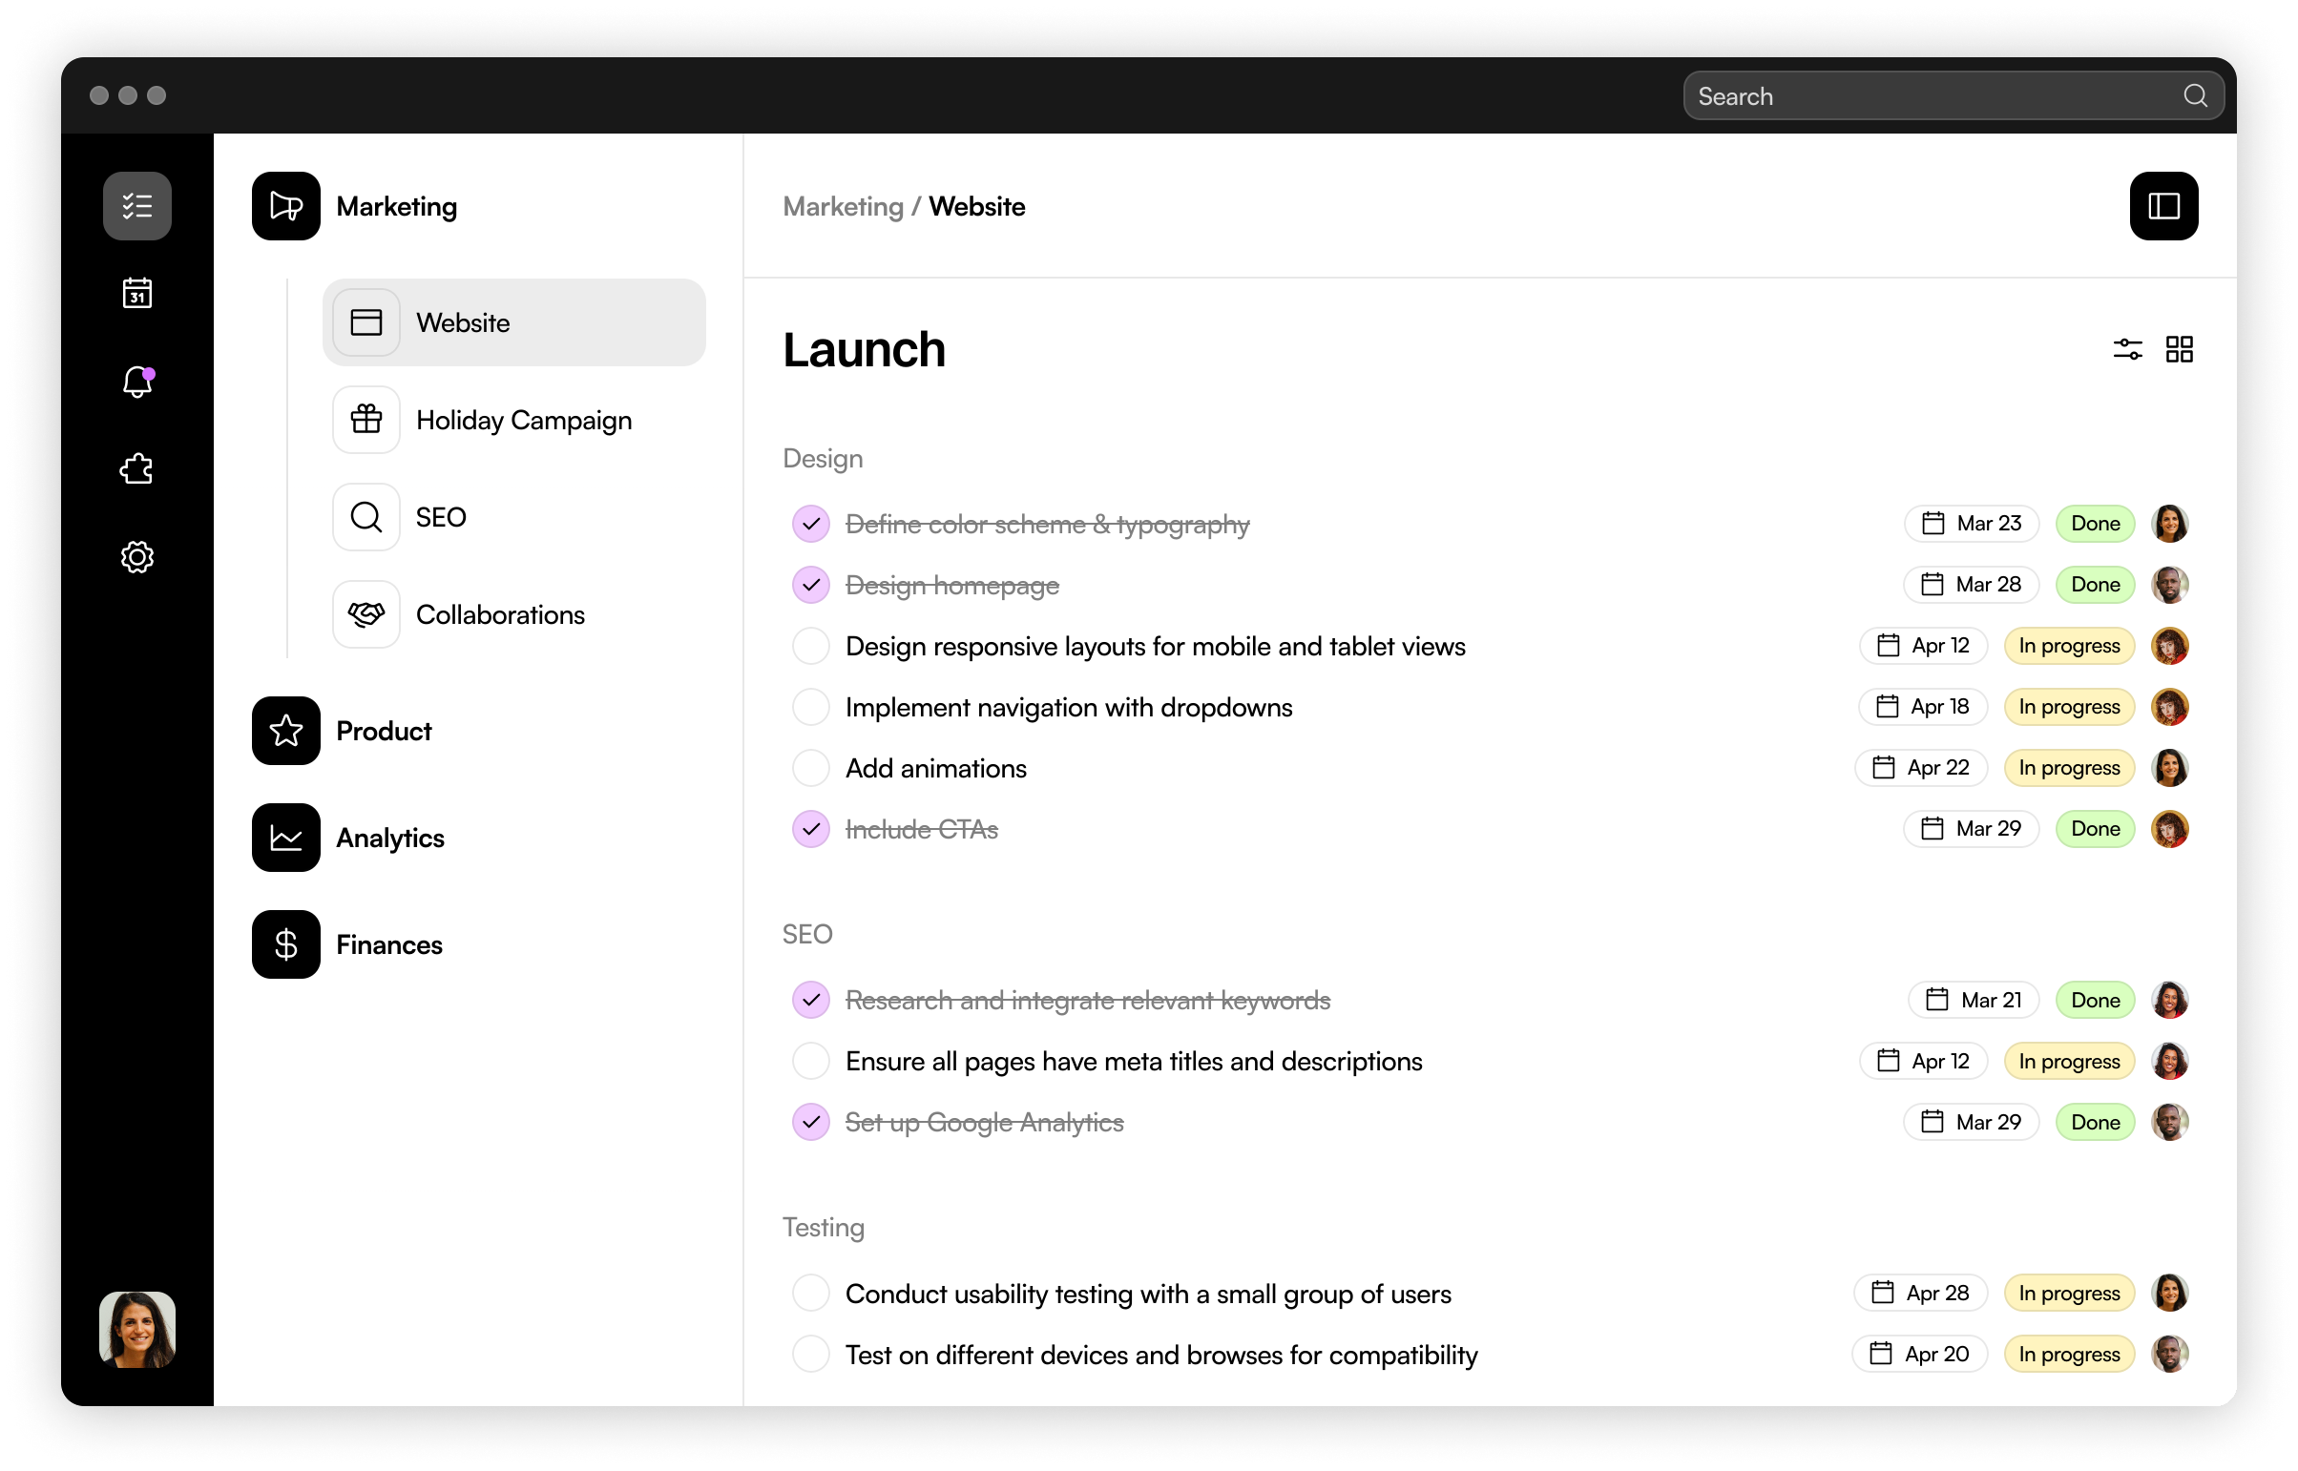
Task: Uncheck the 'Design homepage' task
Action: (810, 584)
